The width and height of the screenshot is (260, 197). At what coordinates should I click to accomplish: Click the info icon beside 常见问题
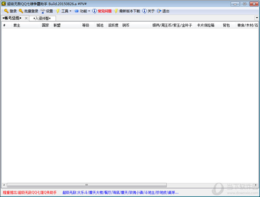pyautogui.click(x=94, y=11)
